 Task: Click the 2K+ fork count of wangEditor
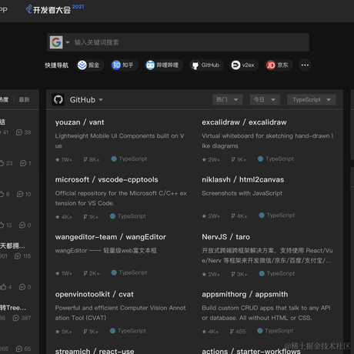pyautogui.click(x=92, y=273)
